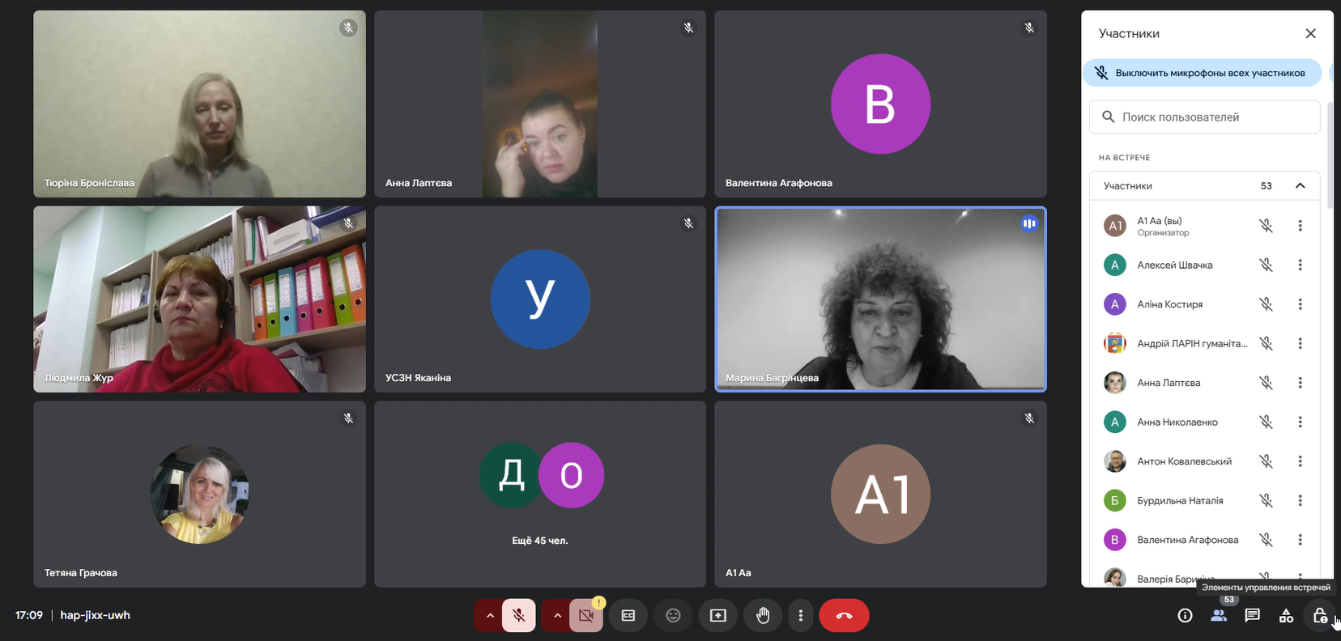This screenshot has width=1341, height=641.
Task: Open audio settings arrow beside microphone
Action: click(x=490, y=616)
